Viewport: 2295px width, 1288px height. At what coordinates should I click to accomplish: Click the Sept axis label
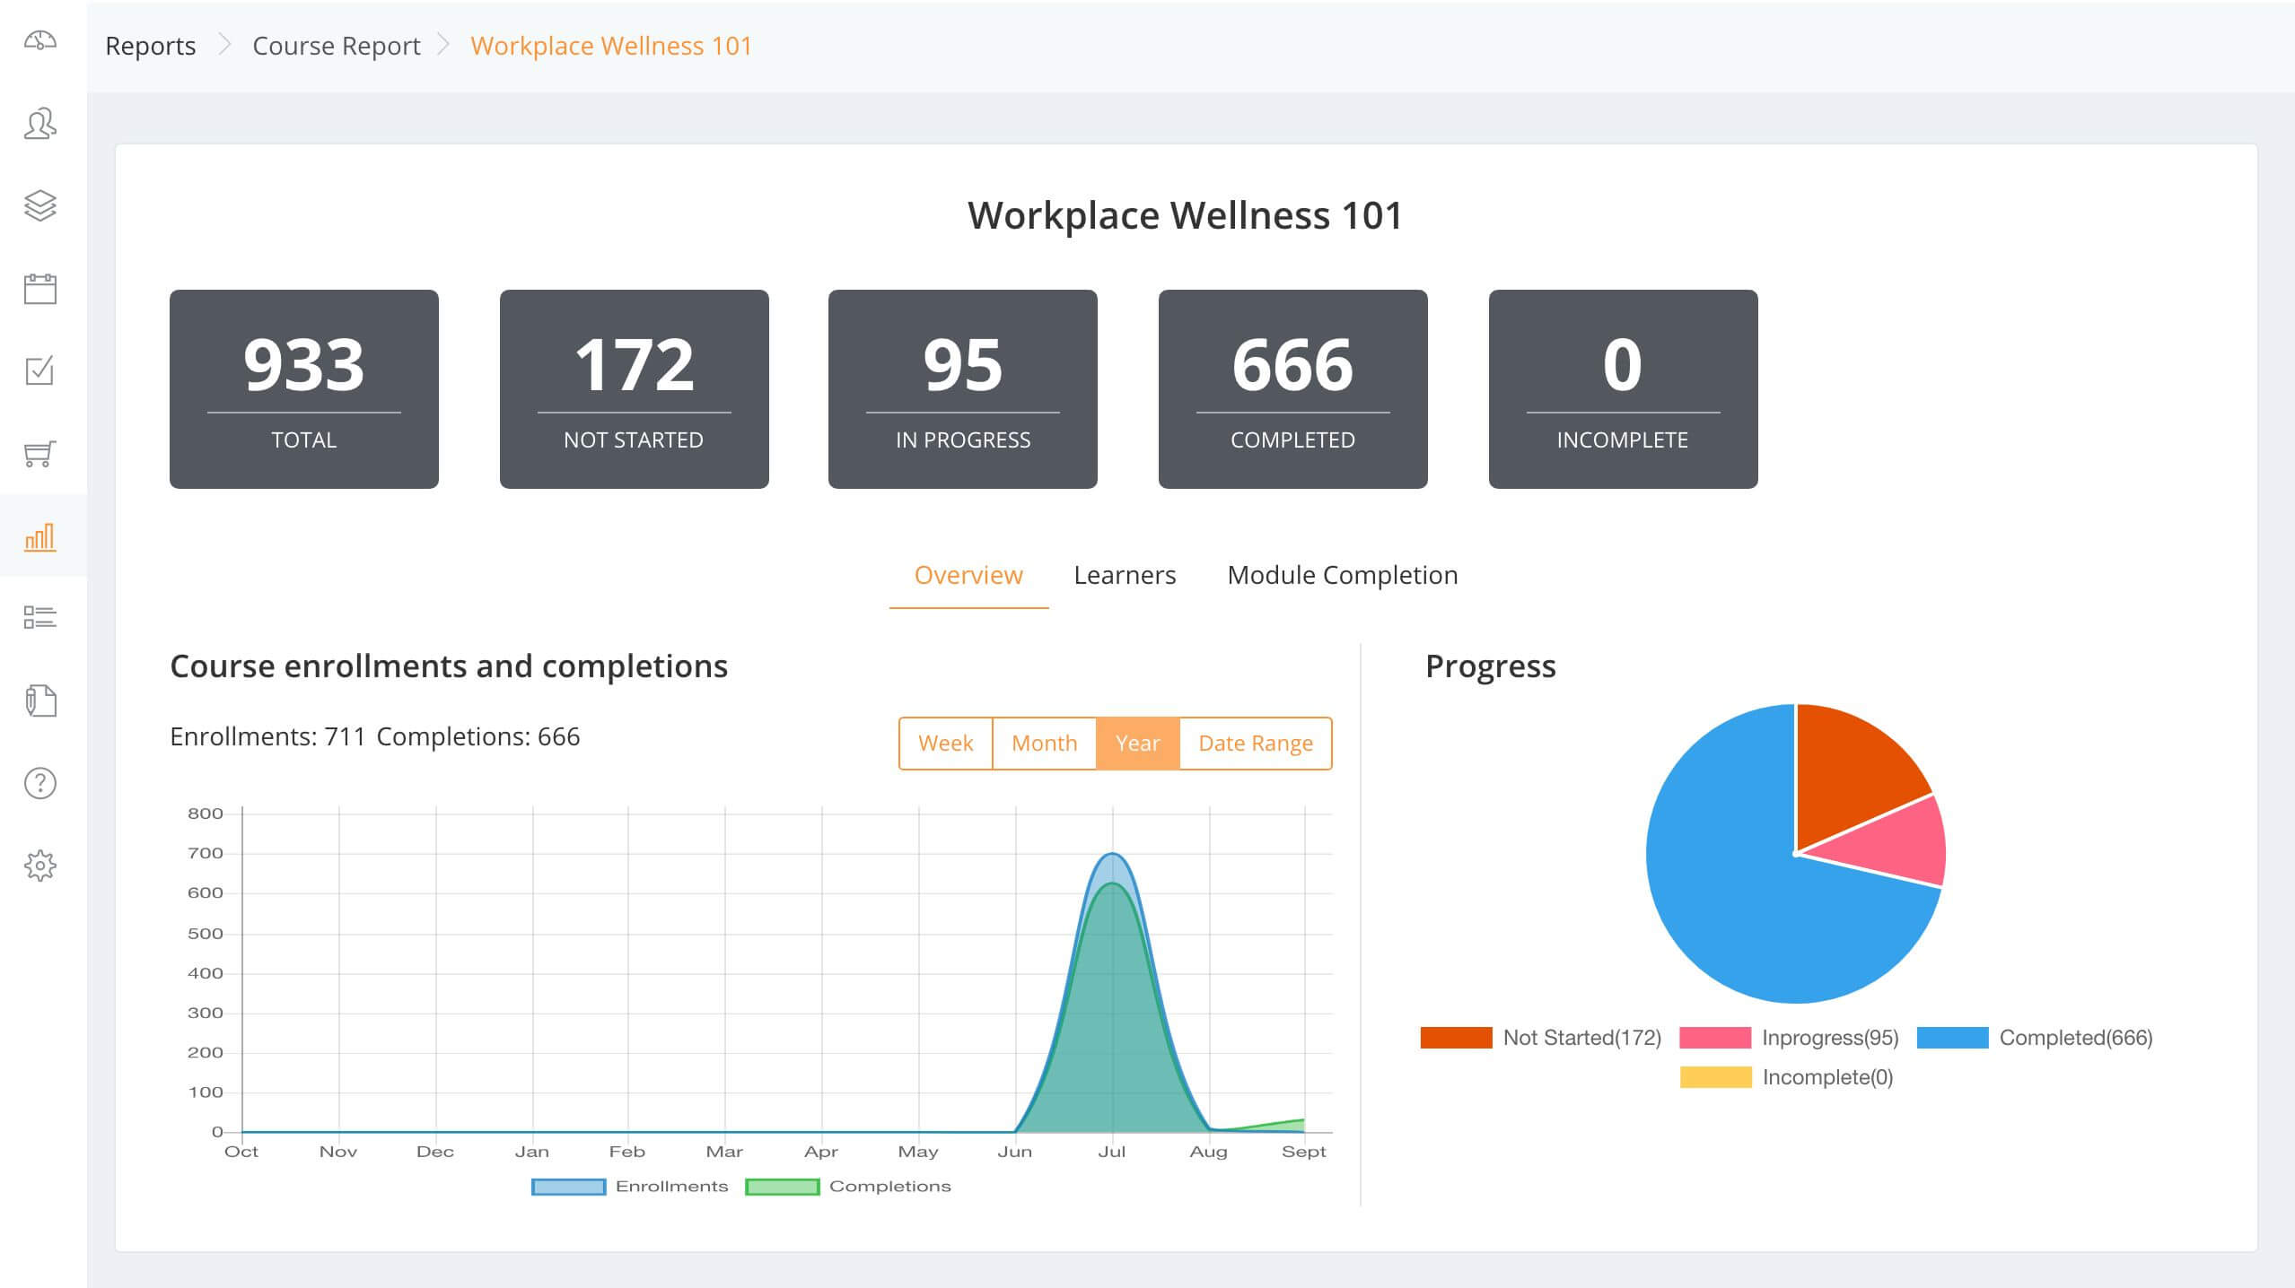click(x=1303, y=1152)
